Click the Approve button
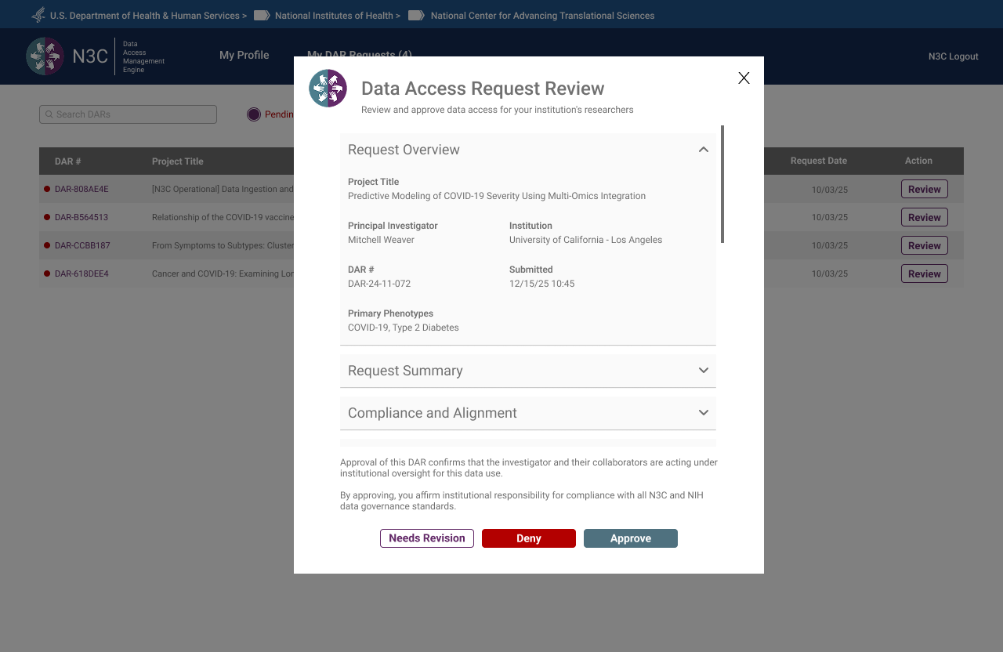This screenshot has width=1003, height=652. coord(630,538)
